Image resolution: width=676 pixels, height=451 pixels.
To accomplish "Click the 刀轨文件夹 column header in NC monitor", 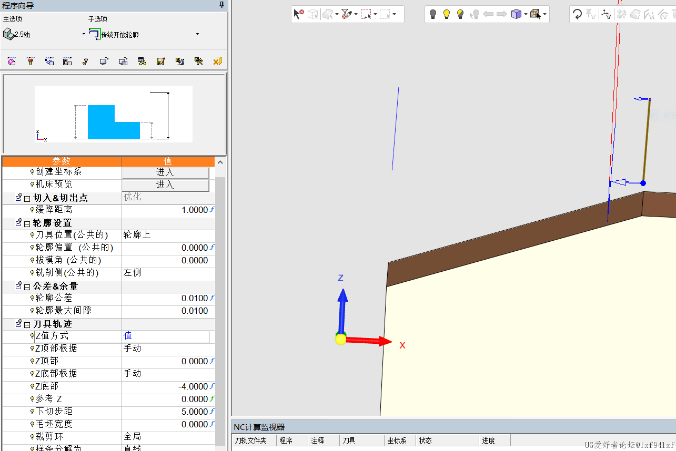I will (x=254, y=440).
